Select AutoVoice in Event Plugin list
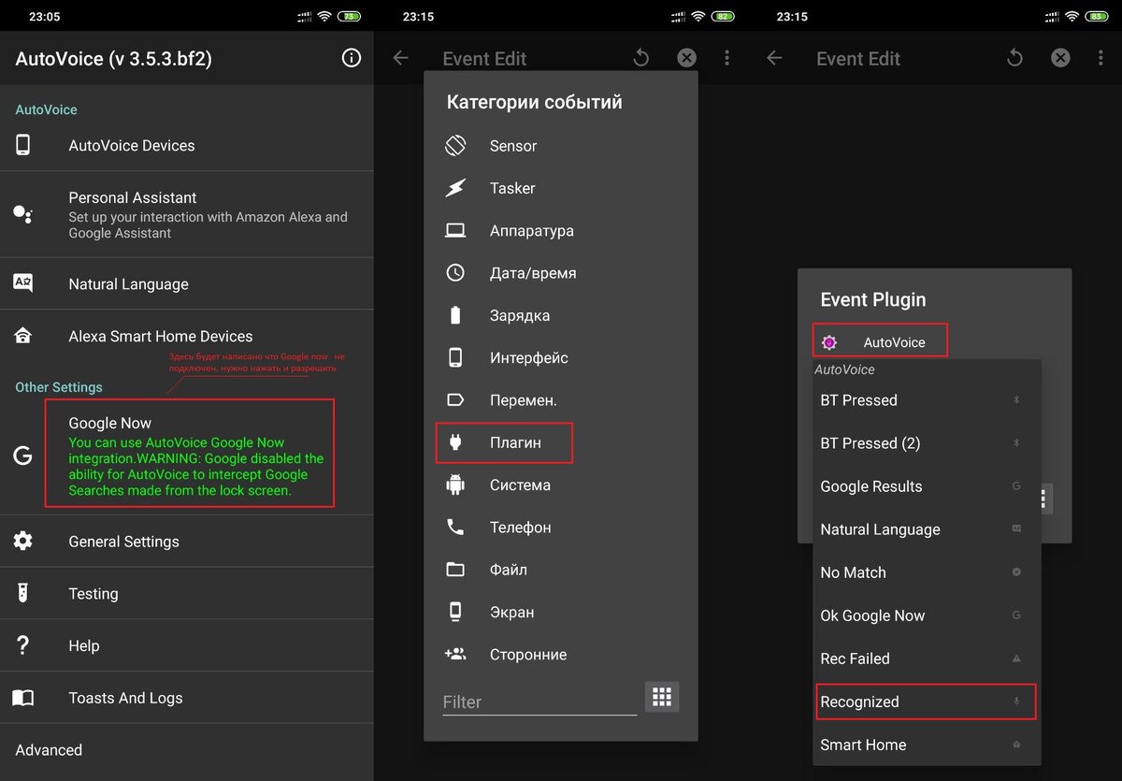Screen dimensions: 1122x781 click(880, 341)
